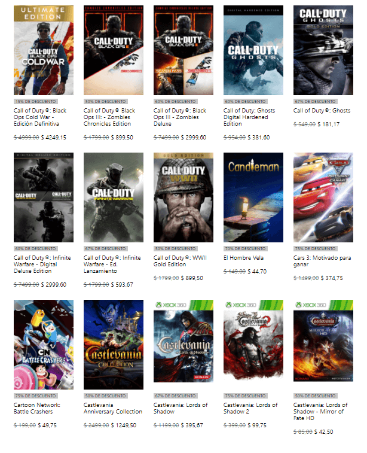Click Infinite Warfare Ed. Lanzamiento title link

click(x=112, y=264)
